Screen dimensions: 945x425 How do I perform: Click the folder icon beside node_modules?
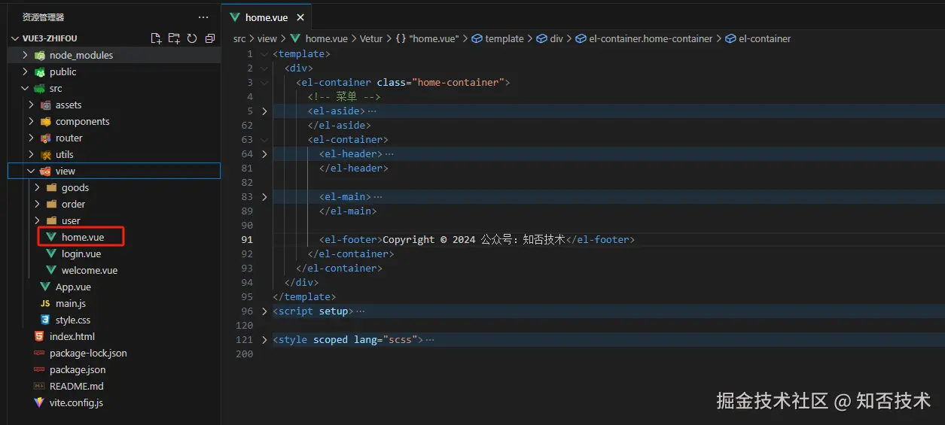(39, 55)
